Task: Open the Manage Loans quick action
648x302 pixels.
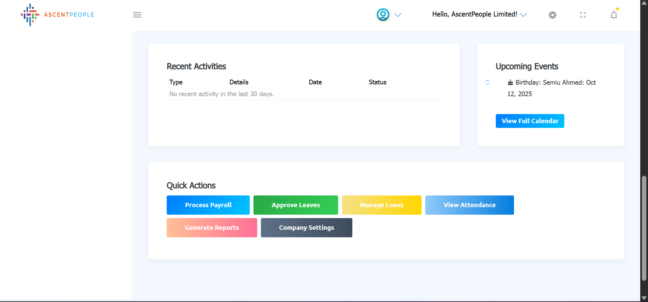Action: 381,205
